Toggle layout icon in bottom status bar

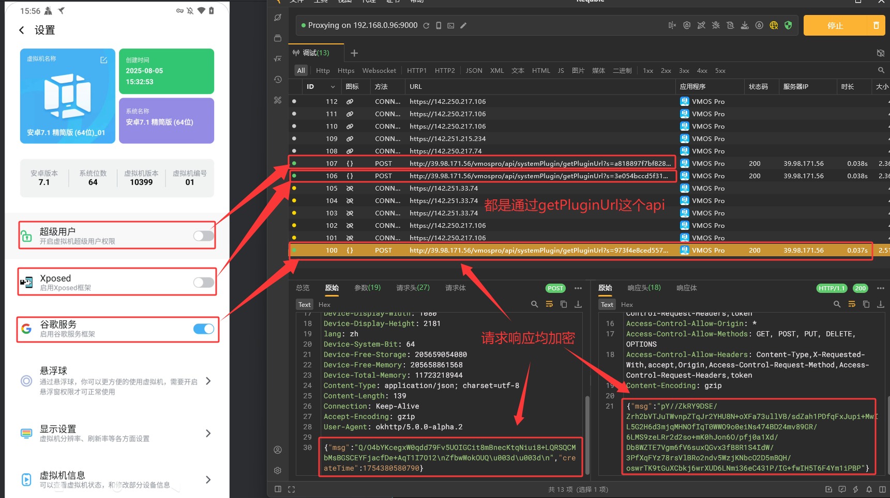(x=278, y=489)
